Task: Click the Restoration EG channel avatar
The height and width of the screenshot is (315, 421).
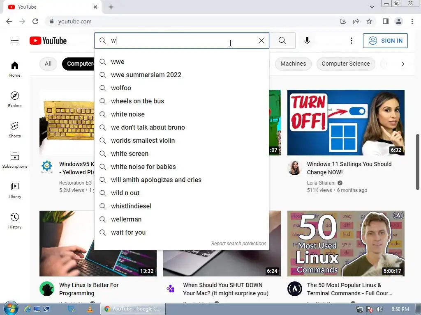Action: click(47, 167)
